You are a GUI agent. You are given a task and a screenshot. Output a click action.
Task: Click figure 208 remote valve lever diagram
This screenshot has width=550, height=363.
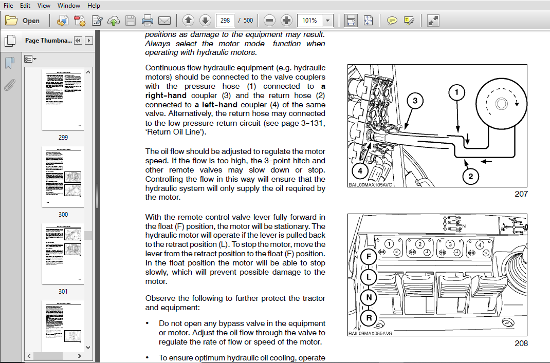point(437,275)
